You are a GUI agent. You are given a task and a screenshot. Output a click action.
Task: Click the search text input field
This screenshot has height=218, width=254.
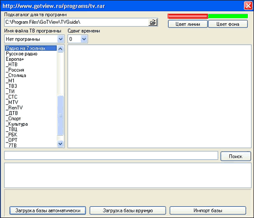click(111, 156)
